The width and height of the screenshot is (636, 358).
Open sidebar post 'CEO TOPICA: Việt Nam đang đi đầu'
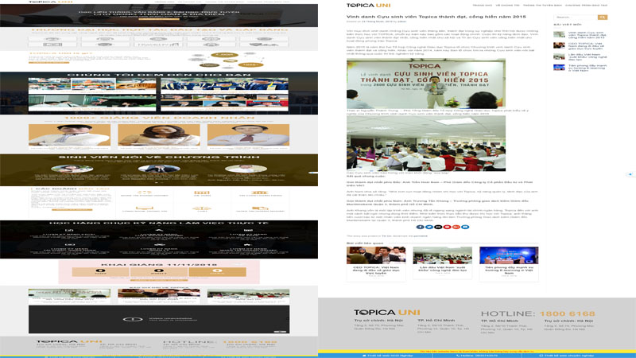[x=586, y=46]
